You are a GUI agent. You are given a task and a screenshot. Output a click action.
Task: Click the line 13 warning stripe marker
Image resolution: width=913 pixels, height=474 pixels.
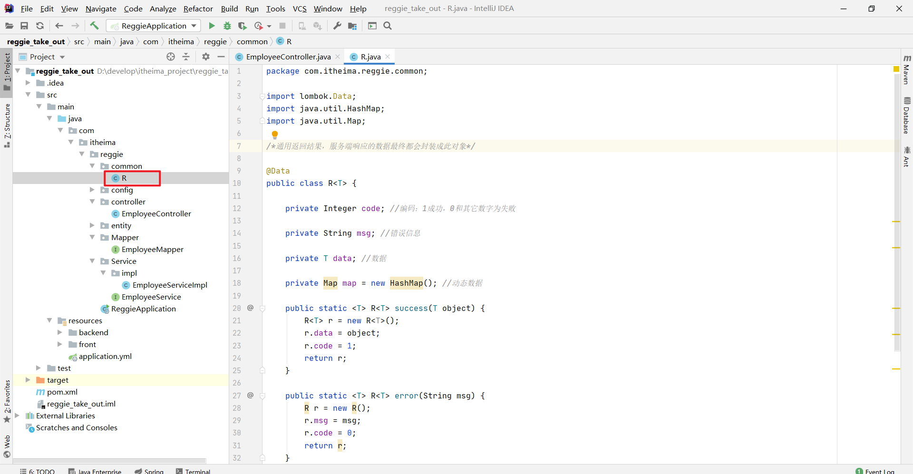click(896, 222)
